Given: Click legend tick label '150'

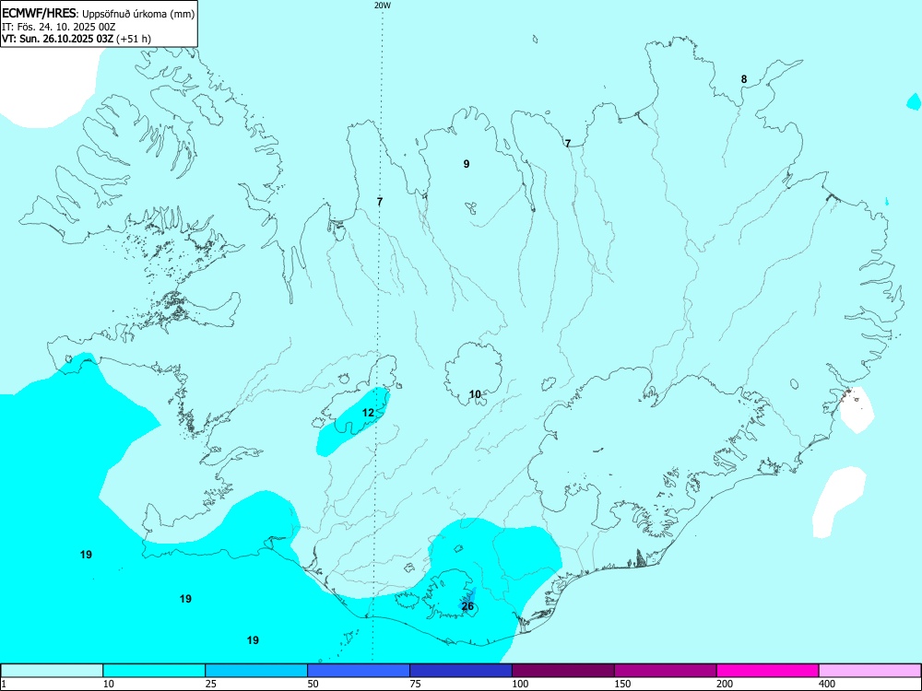Looking at the screenshot, I should coord(622,684).
